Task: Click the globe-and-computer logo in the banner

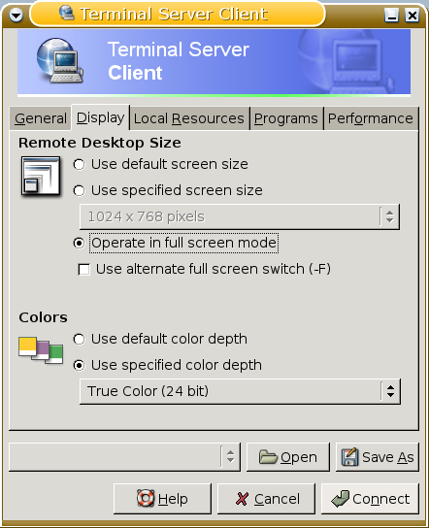Action: (60, 61)
